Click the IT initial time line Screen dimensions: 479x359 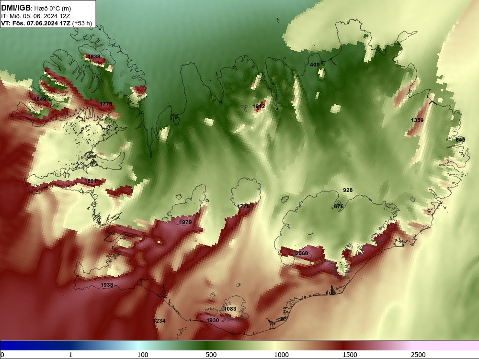tap(35, 16)
